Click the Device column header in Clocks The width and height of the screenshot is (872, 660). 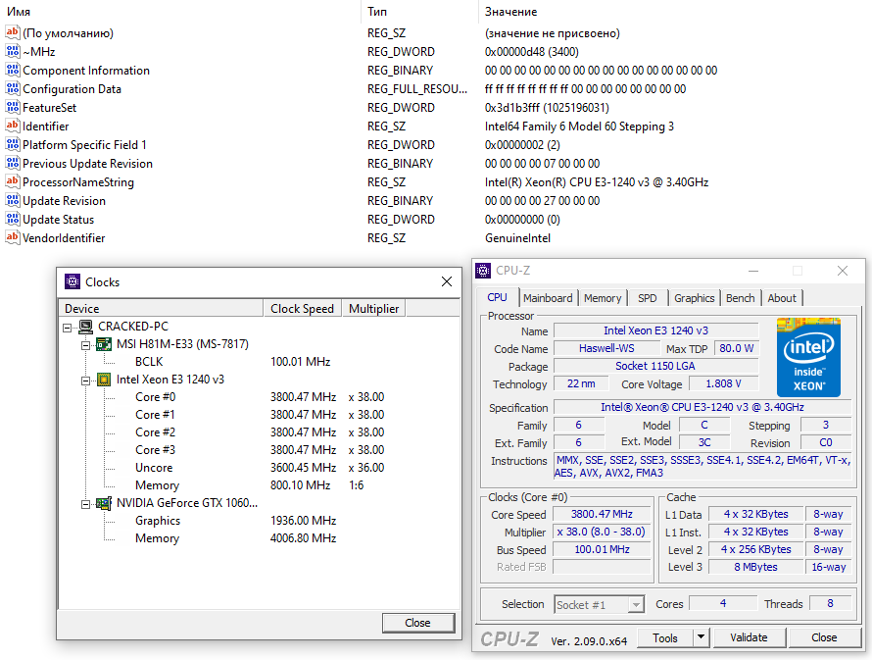[x=161, y=308]
